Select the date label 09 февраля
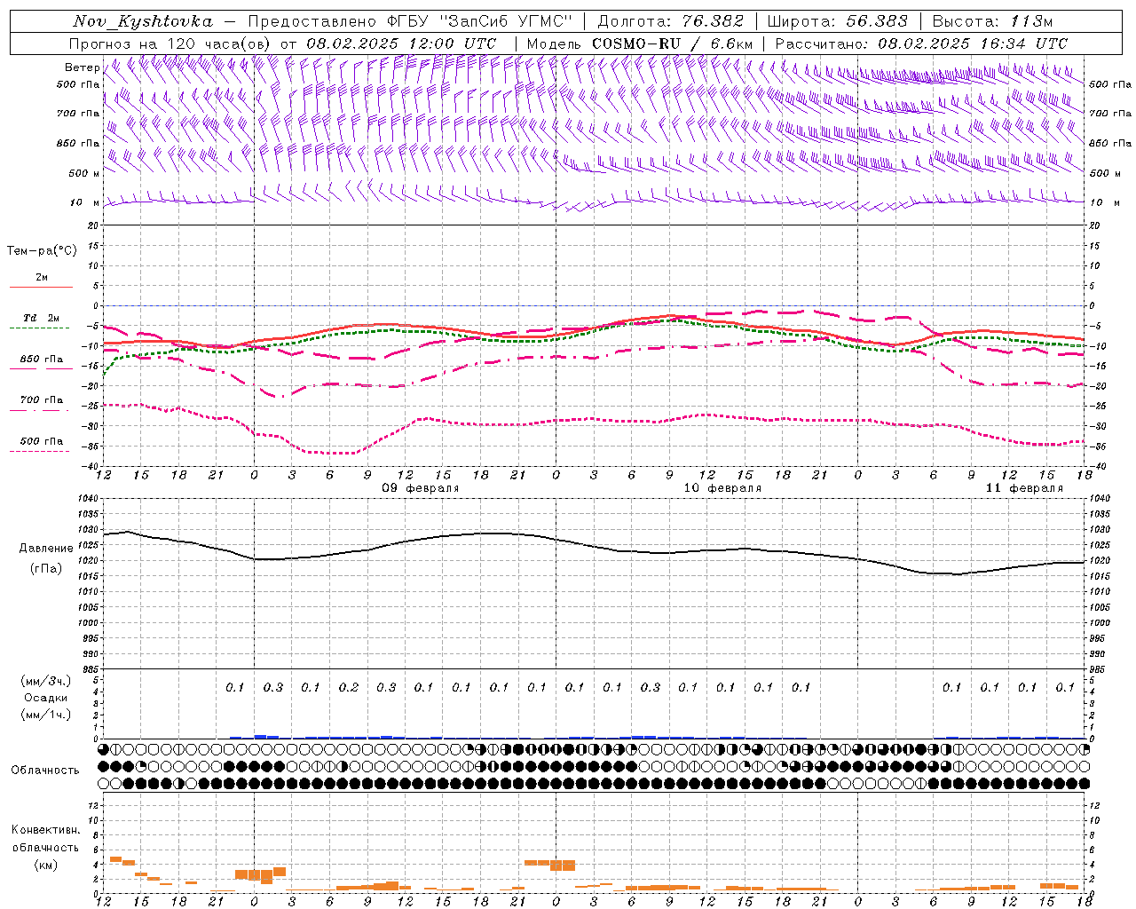The width and height of the screenshot is (1136, 909). coord(421,488)
